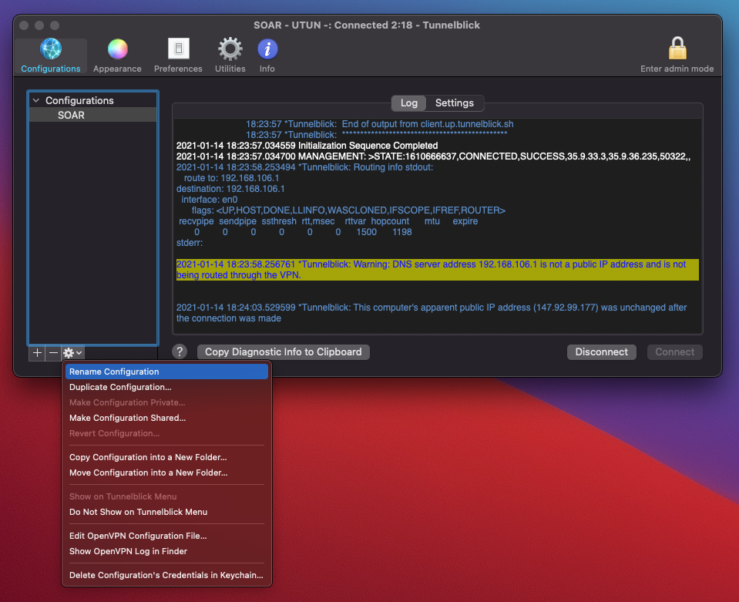Click the apparent public IP address log line

pyautogui.click(x=432, y=312)
